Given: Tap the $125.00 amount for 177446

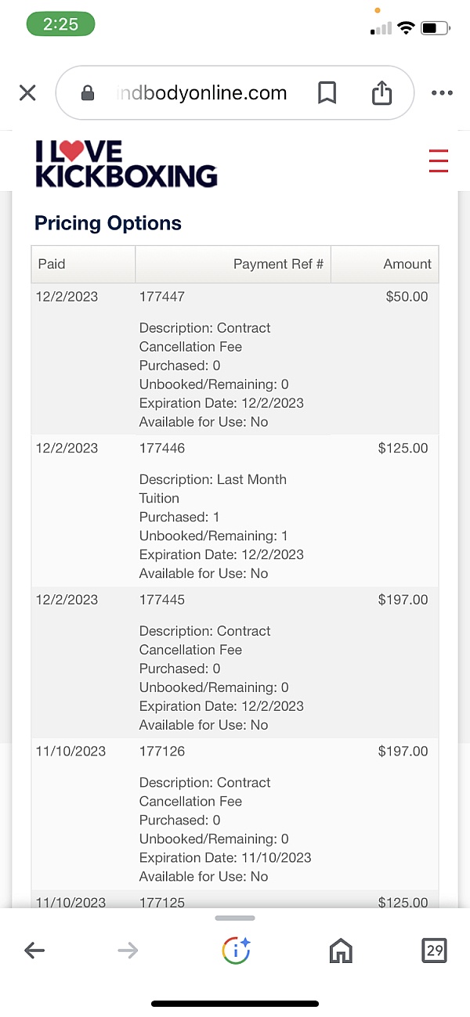Looking at the screenshot, I should point(403,449).
